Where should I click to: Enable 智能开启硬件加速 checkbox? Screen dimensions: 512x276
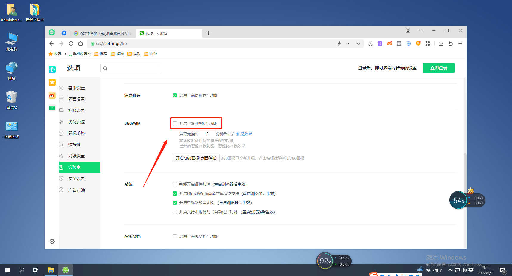point(175,184)
